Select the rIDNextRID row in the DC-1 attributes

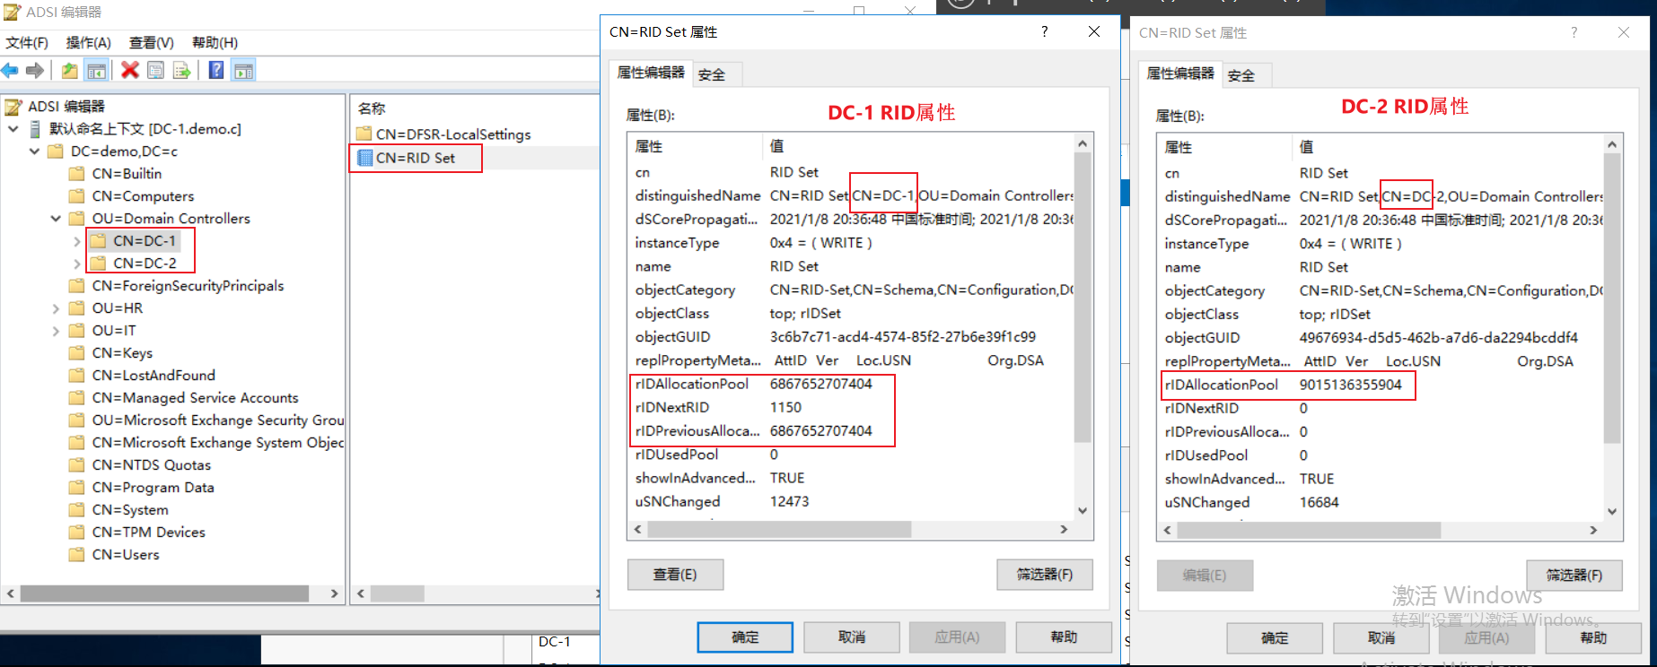coord(850,407)
